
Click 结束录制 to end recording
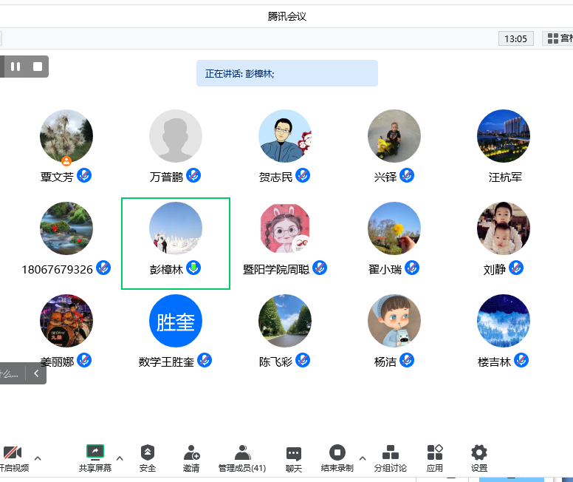point(337,457)
